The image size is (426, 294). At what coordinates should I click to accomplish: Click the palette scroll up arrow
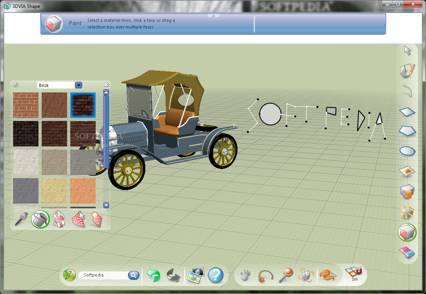106,92
